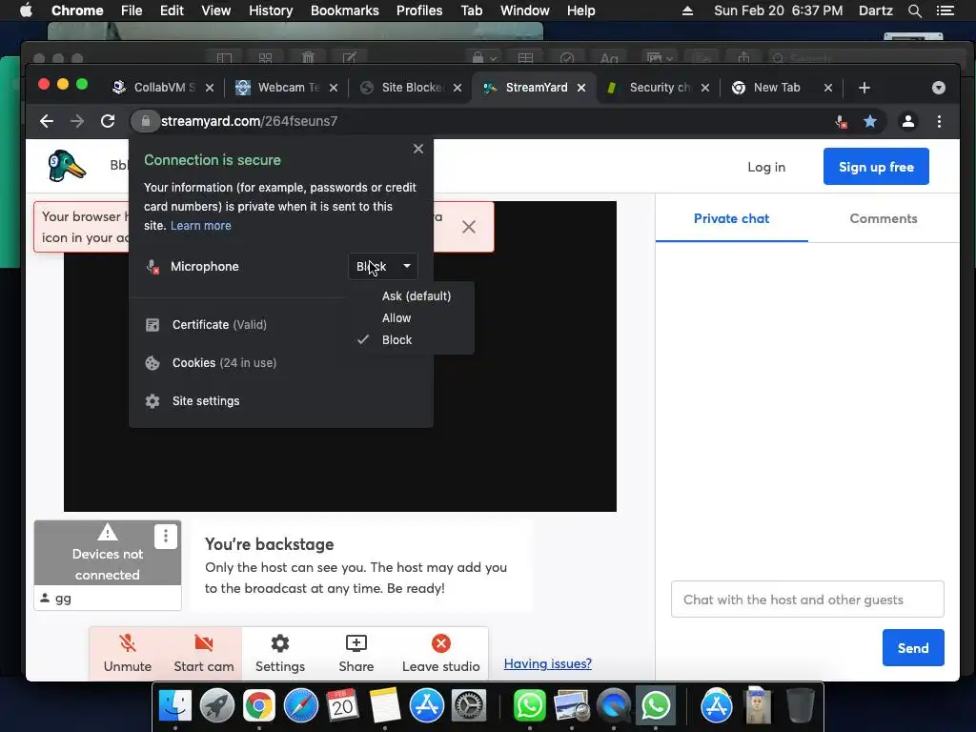
Task: Open Cookies (24 in use)
Action: (x=224, y=363)
